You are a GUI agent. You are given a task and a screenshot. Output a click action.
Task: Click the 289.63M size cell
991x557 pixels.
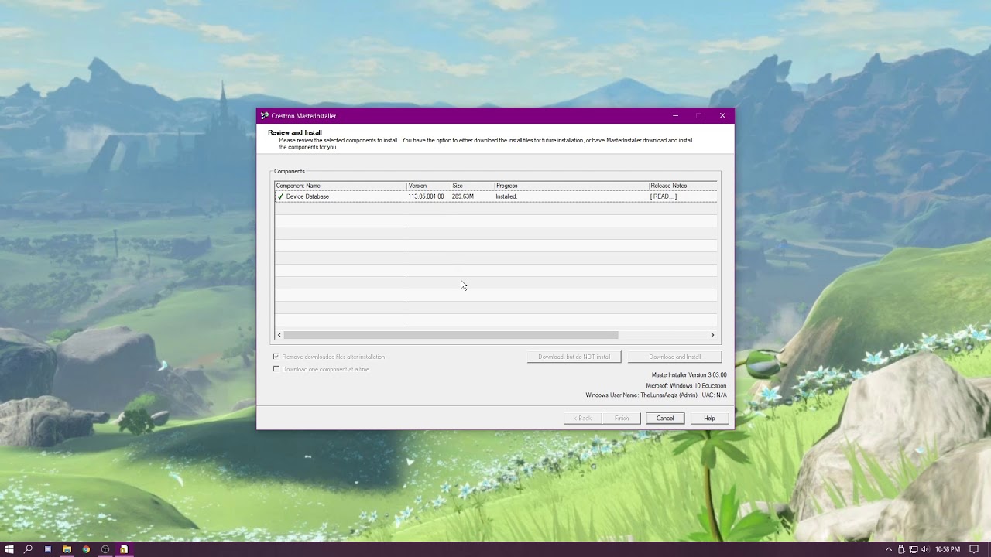(463, 196)
